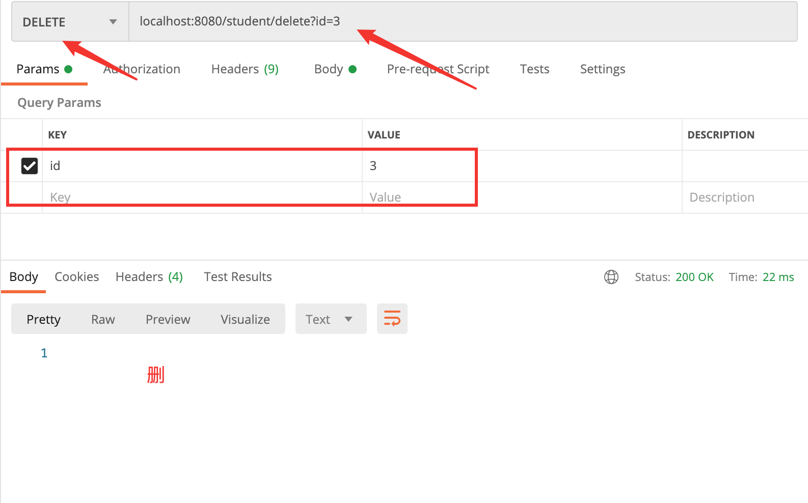Open the request Headers (9) tab
808x503 pixels.
coord(245,69)
